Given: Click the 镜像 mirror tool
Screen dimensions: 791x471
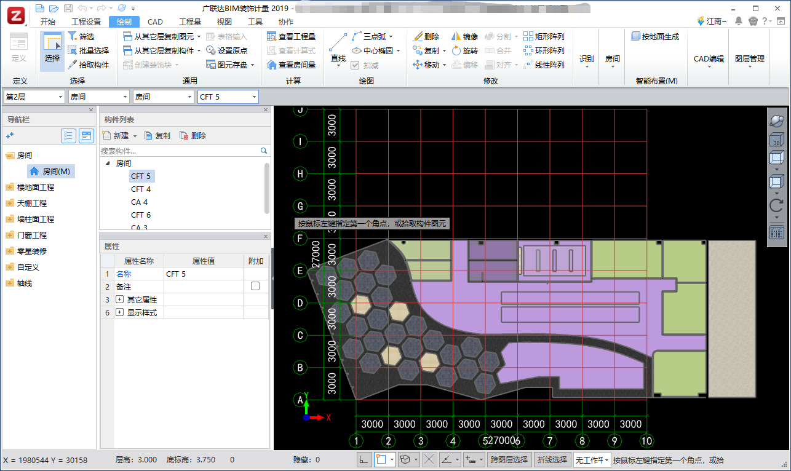Looking at the screenshot, I should [465, 37].
